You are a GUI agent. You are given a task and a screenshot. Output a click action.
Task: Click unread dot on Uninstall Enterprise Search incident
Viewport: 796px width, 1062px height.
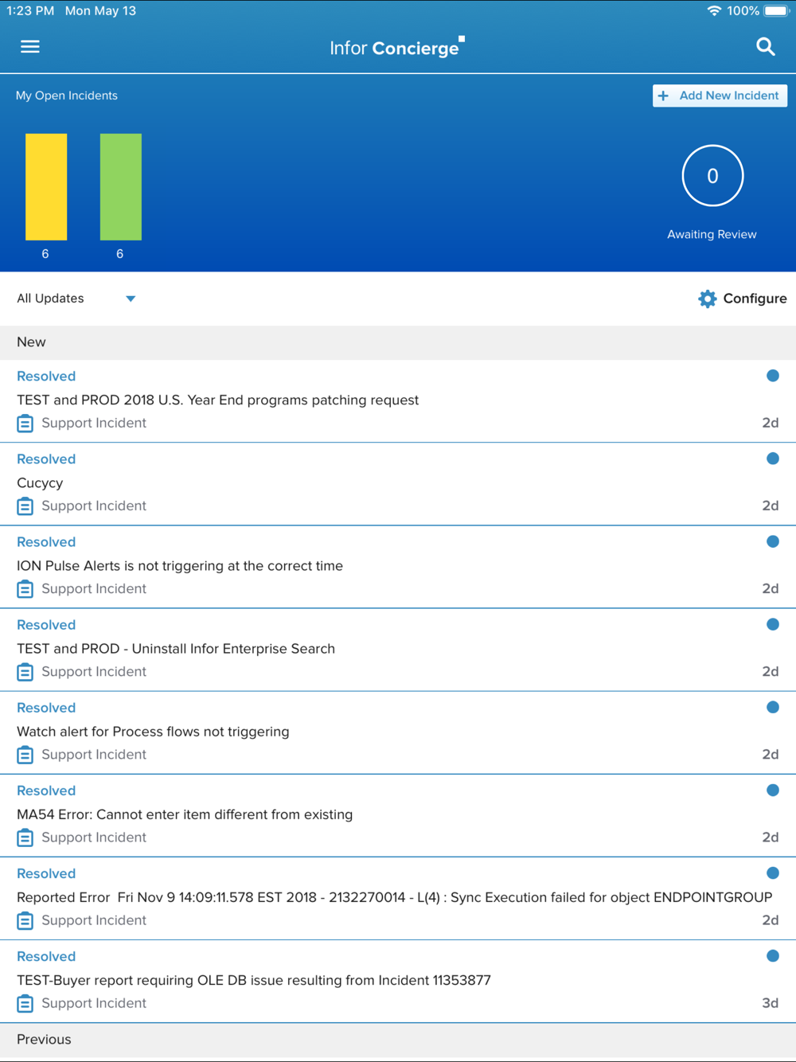point(772,624)
